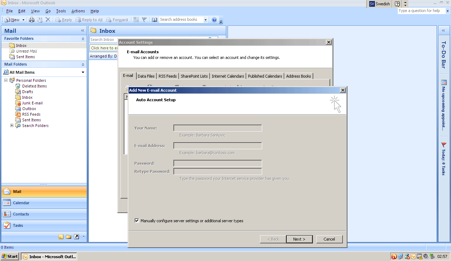The width and height of the screenshot is (451, 261).
Task: Open Deleted Items folder in tree
Action: [34, 86]
